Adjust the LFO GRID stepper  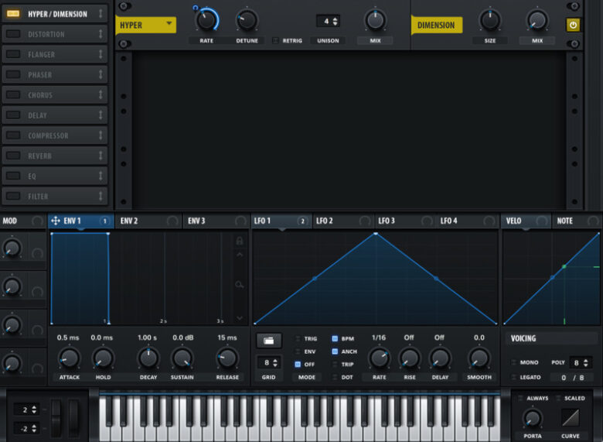269,362
